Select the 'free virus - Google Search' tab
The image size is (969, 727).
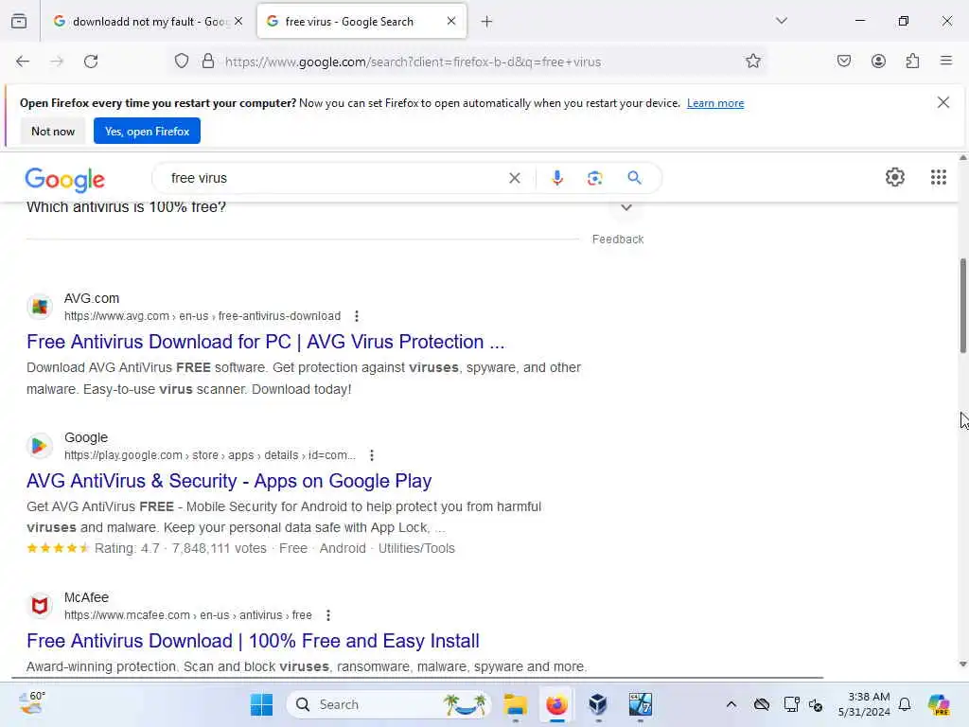[x=361, y=22]
